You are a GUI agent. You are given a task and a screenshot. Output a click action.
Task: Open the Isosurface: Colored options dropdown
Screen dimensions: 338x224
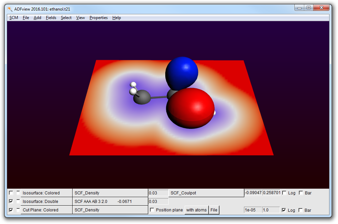pos(46,193)
